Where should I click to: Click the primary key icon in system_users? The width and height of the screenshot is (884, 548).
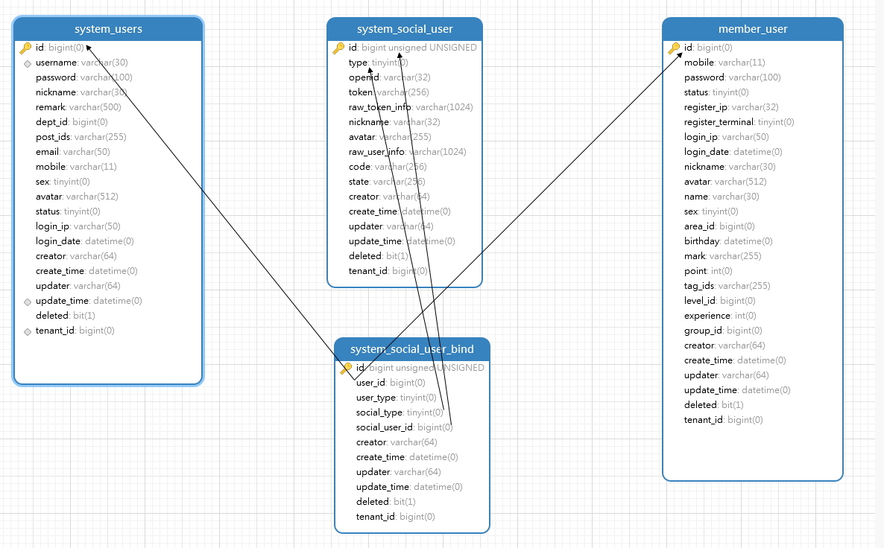[x=26, y=48]
